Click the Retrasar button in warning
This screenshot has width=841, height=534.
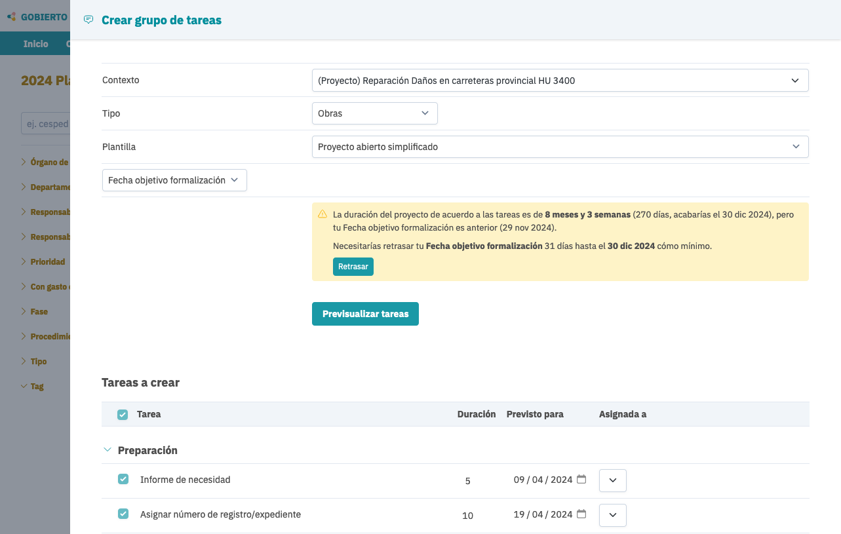pyautogui.click(x=353, y=267)
